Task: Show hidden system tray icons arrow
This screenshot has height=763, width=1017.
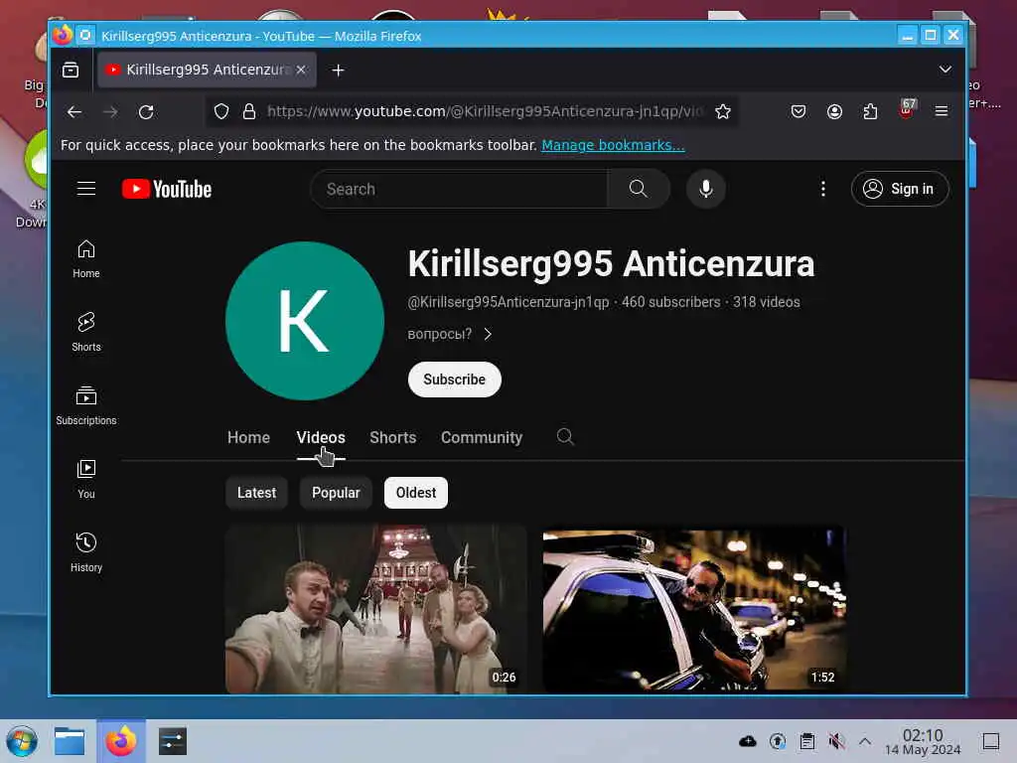Action: tap(865, 740)
